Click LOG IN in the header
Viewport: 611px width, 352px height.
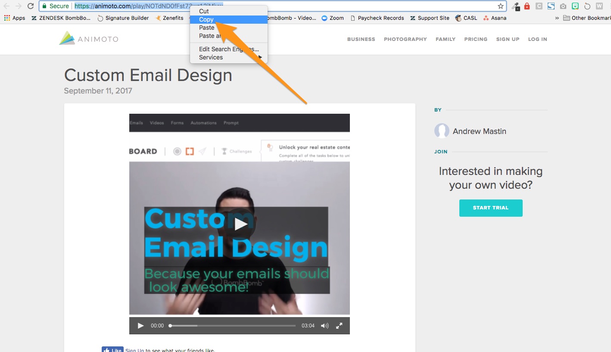538,39
